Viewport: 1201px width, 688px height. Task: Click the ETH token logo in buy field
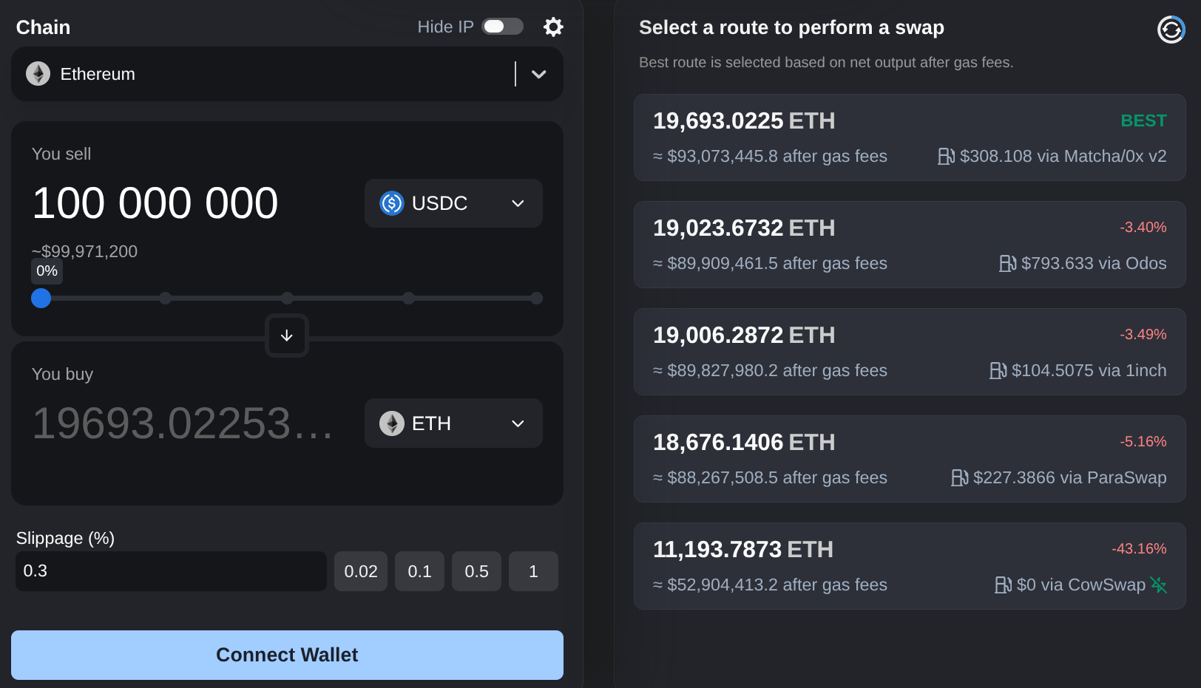click(391, 423)
